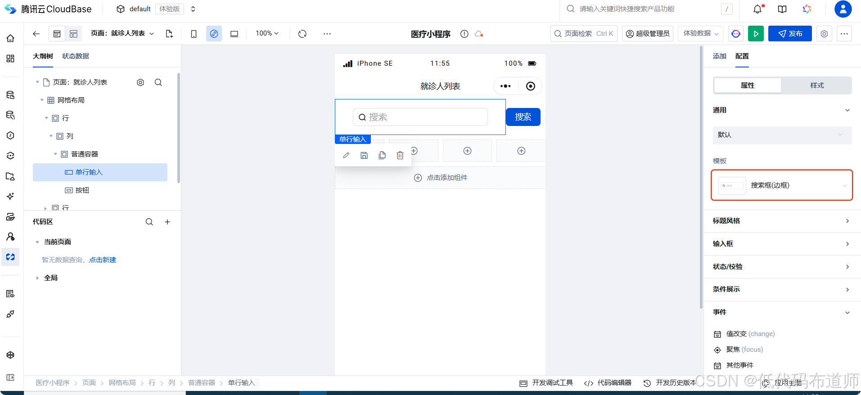861x395 pixels.
Task: Open the documentation book icon
Action: pos(782,9)
